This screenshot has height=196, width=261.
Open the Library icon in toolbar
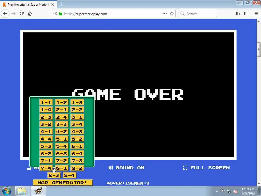point(238,14)
